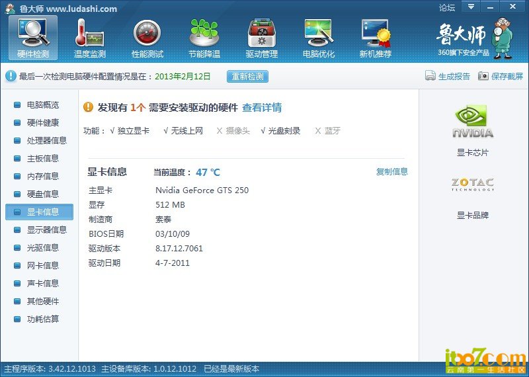This screenshot has width=529, height=377.
Task: Click the 512 MB memory value
Action: point(170,205)
